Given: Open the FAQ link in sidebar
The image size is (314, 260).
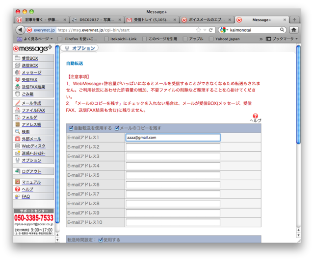Looking at the screenshot, I should coord(26,196).
